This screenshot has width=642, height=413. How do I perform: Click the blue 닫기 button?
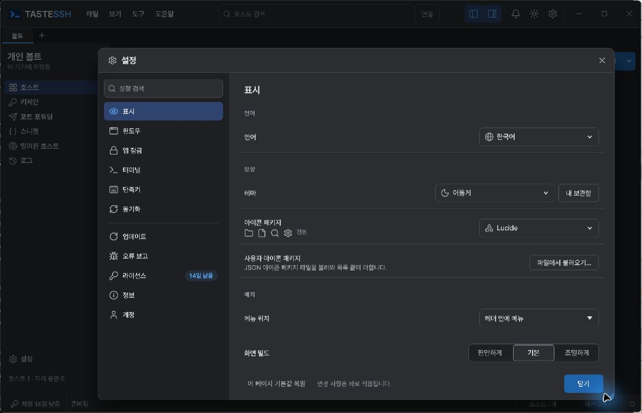583,384
